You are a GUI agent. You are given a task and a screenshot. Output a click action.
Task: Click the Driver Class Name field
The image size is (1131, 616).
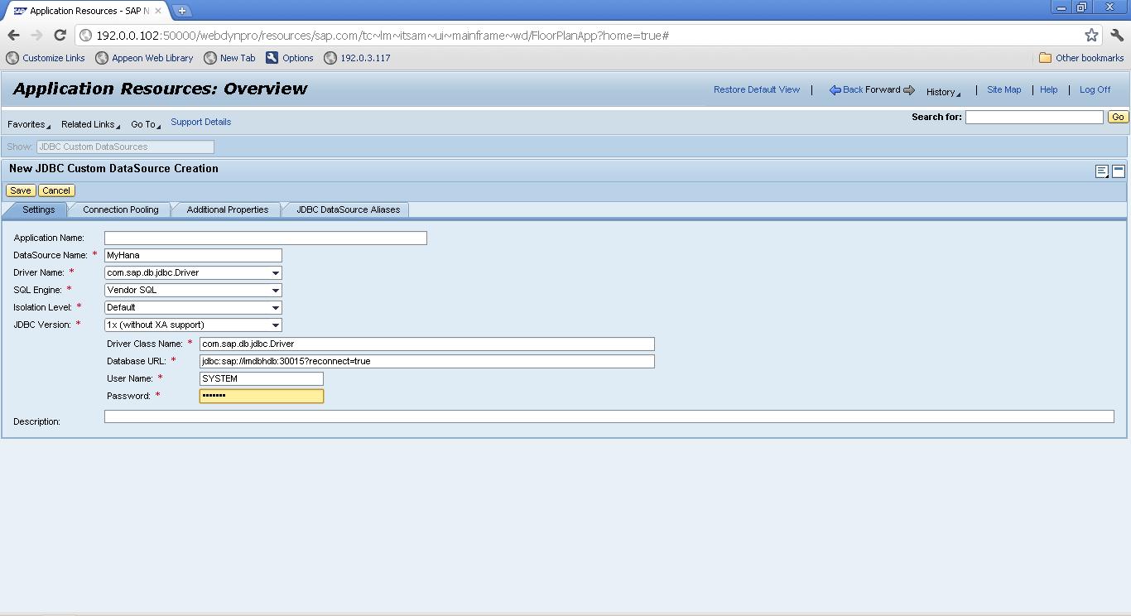point(427,344)
